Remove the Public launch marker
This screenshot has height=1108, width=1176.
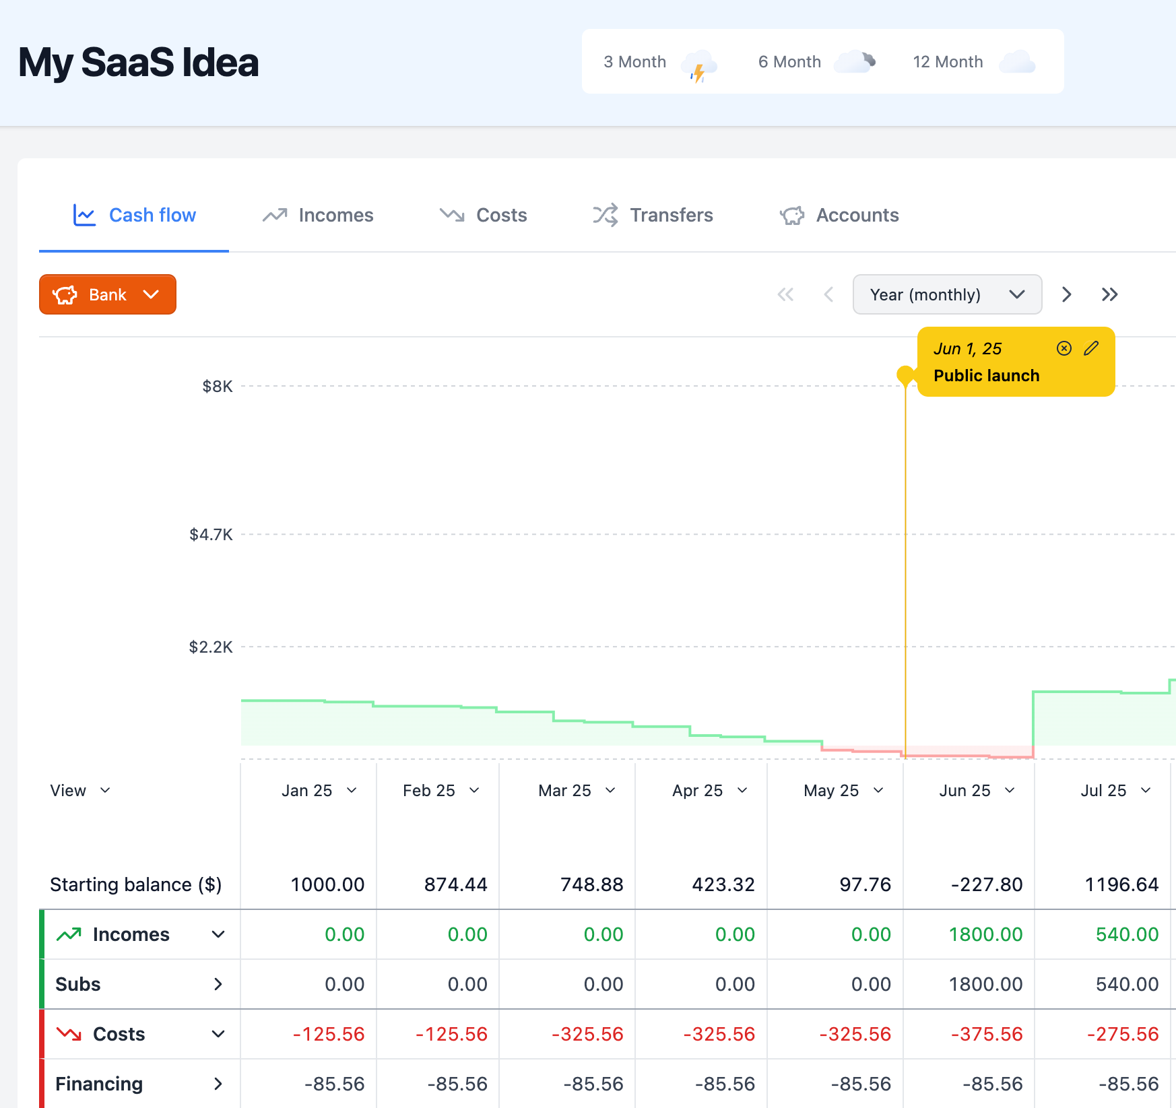tap(1064, 348)
